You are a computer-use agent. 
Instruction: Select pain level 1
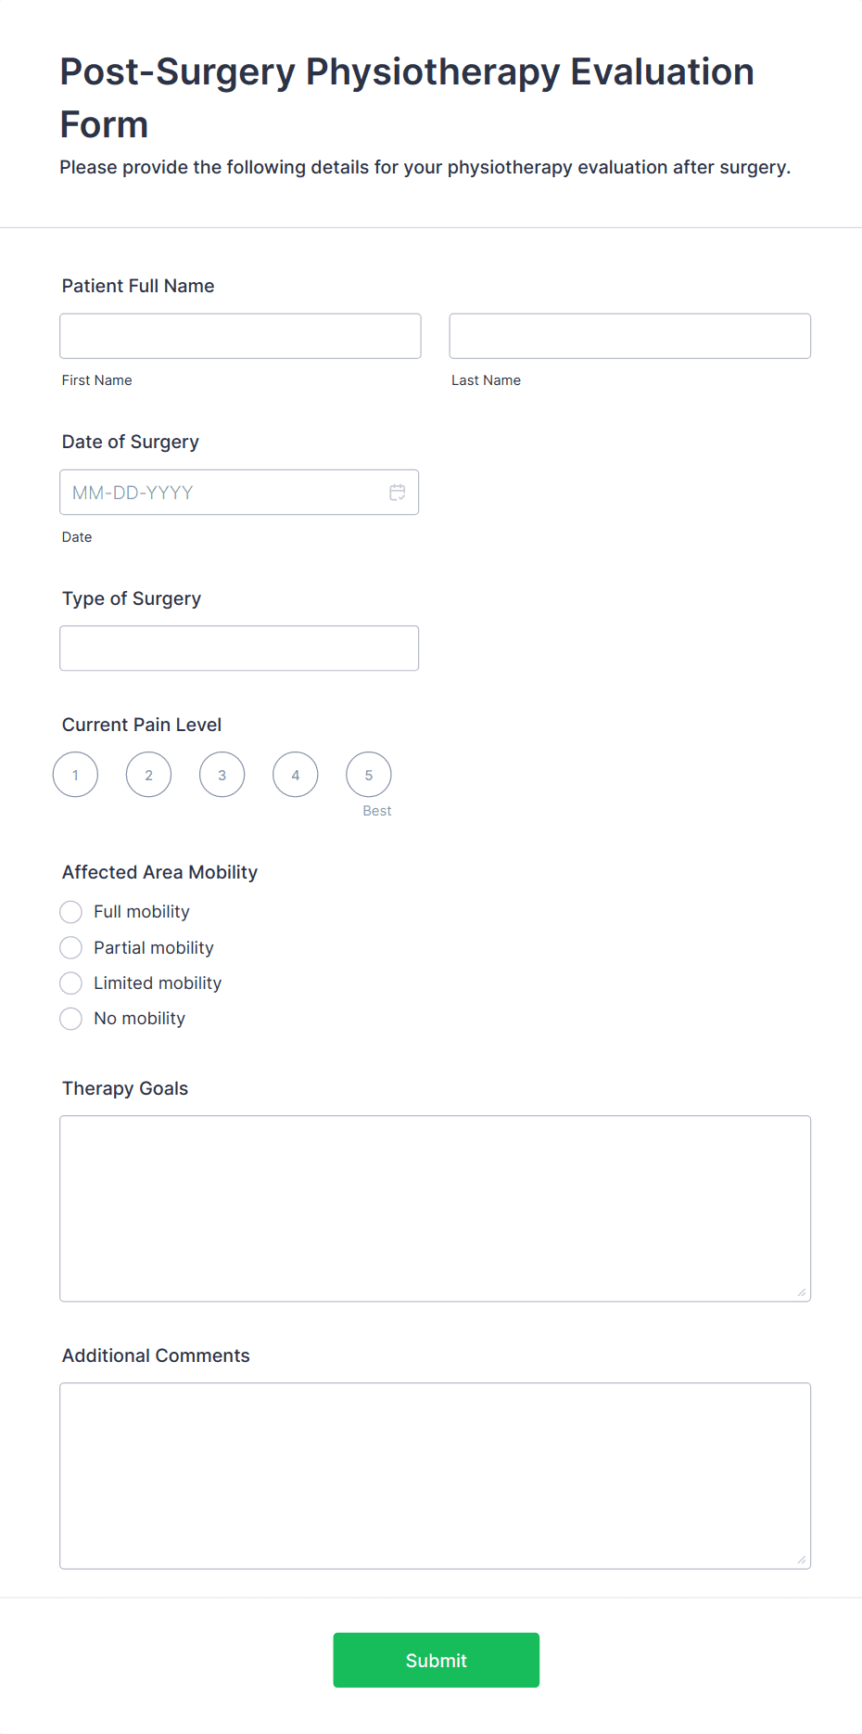tap(76, 775)
